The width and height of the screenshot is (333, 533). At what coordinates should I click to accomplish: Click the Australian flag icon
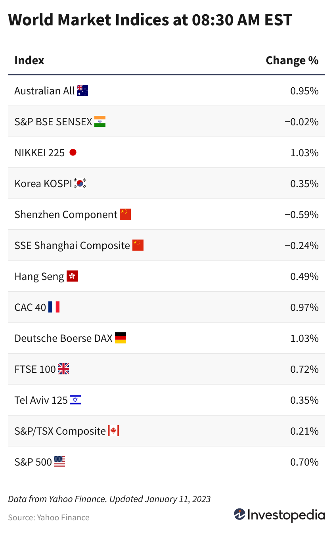(x=82, y=90)
